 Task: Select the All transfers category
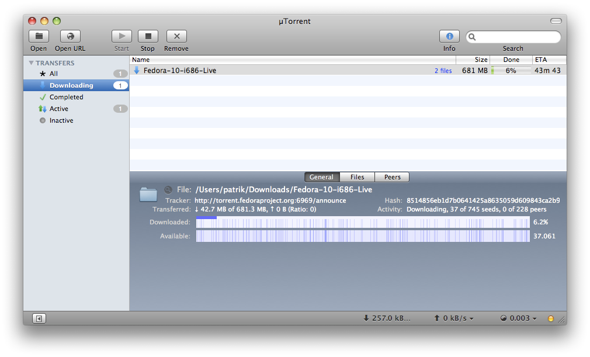coord(76,74)
